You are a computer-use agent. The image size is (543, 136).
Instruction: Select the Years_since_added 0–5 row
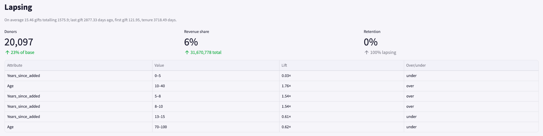coord(272,76)
